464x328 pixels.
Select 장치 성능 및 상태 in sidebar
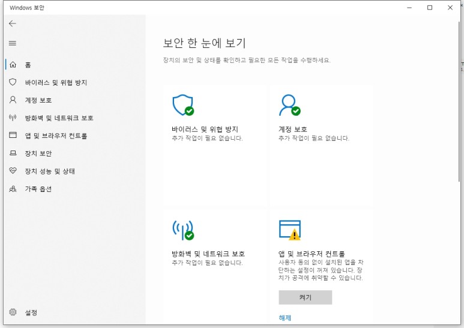[50, 171]
